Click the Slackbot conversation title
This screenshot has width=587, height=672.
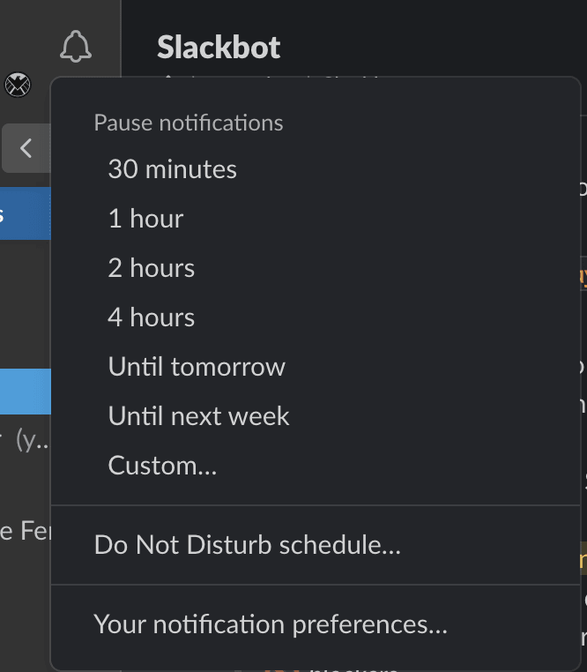(x=219, y=47)
